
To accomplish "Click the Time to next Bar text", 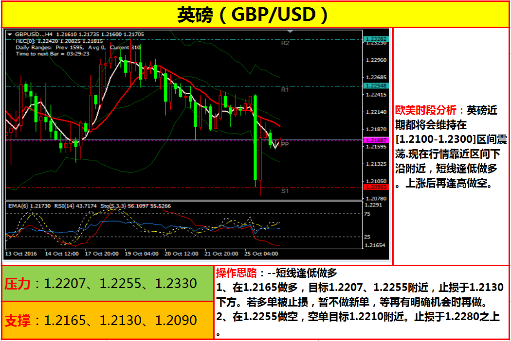I will (x=52, y=54).
